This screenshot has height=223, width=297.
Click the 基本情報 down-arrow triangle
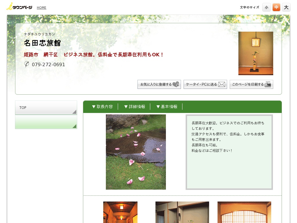(158, 107)
